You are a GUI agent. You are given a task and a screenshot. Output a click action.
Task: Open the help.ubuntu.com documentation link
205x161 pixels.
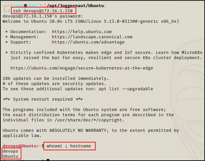coord(82,32)
